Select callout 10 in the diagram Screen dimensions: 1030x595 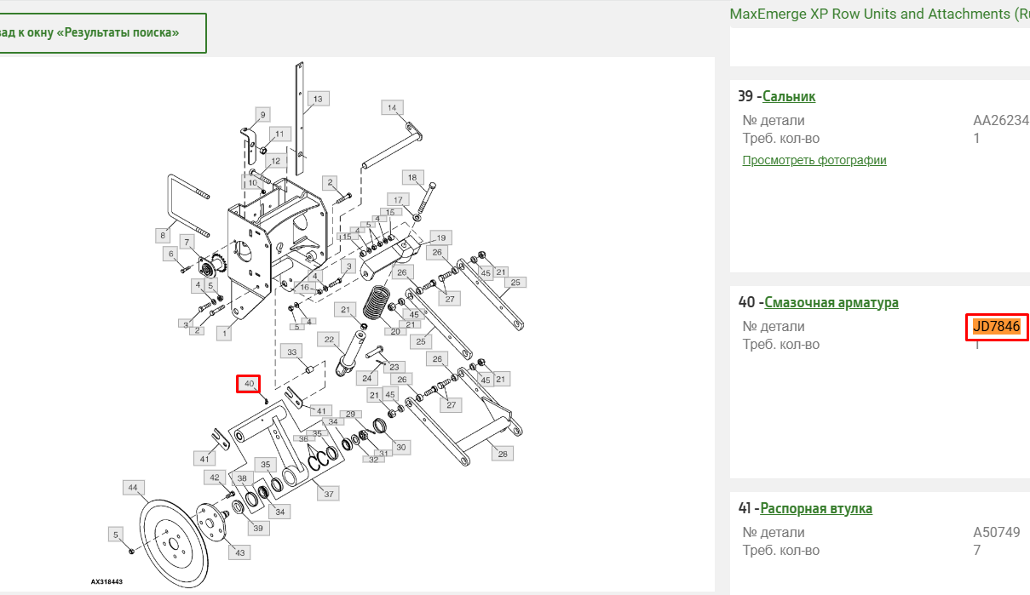[x=253, y=182]
